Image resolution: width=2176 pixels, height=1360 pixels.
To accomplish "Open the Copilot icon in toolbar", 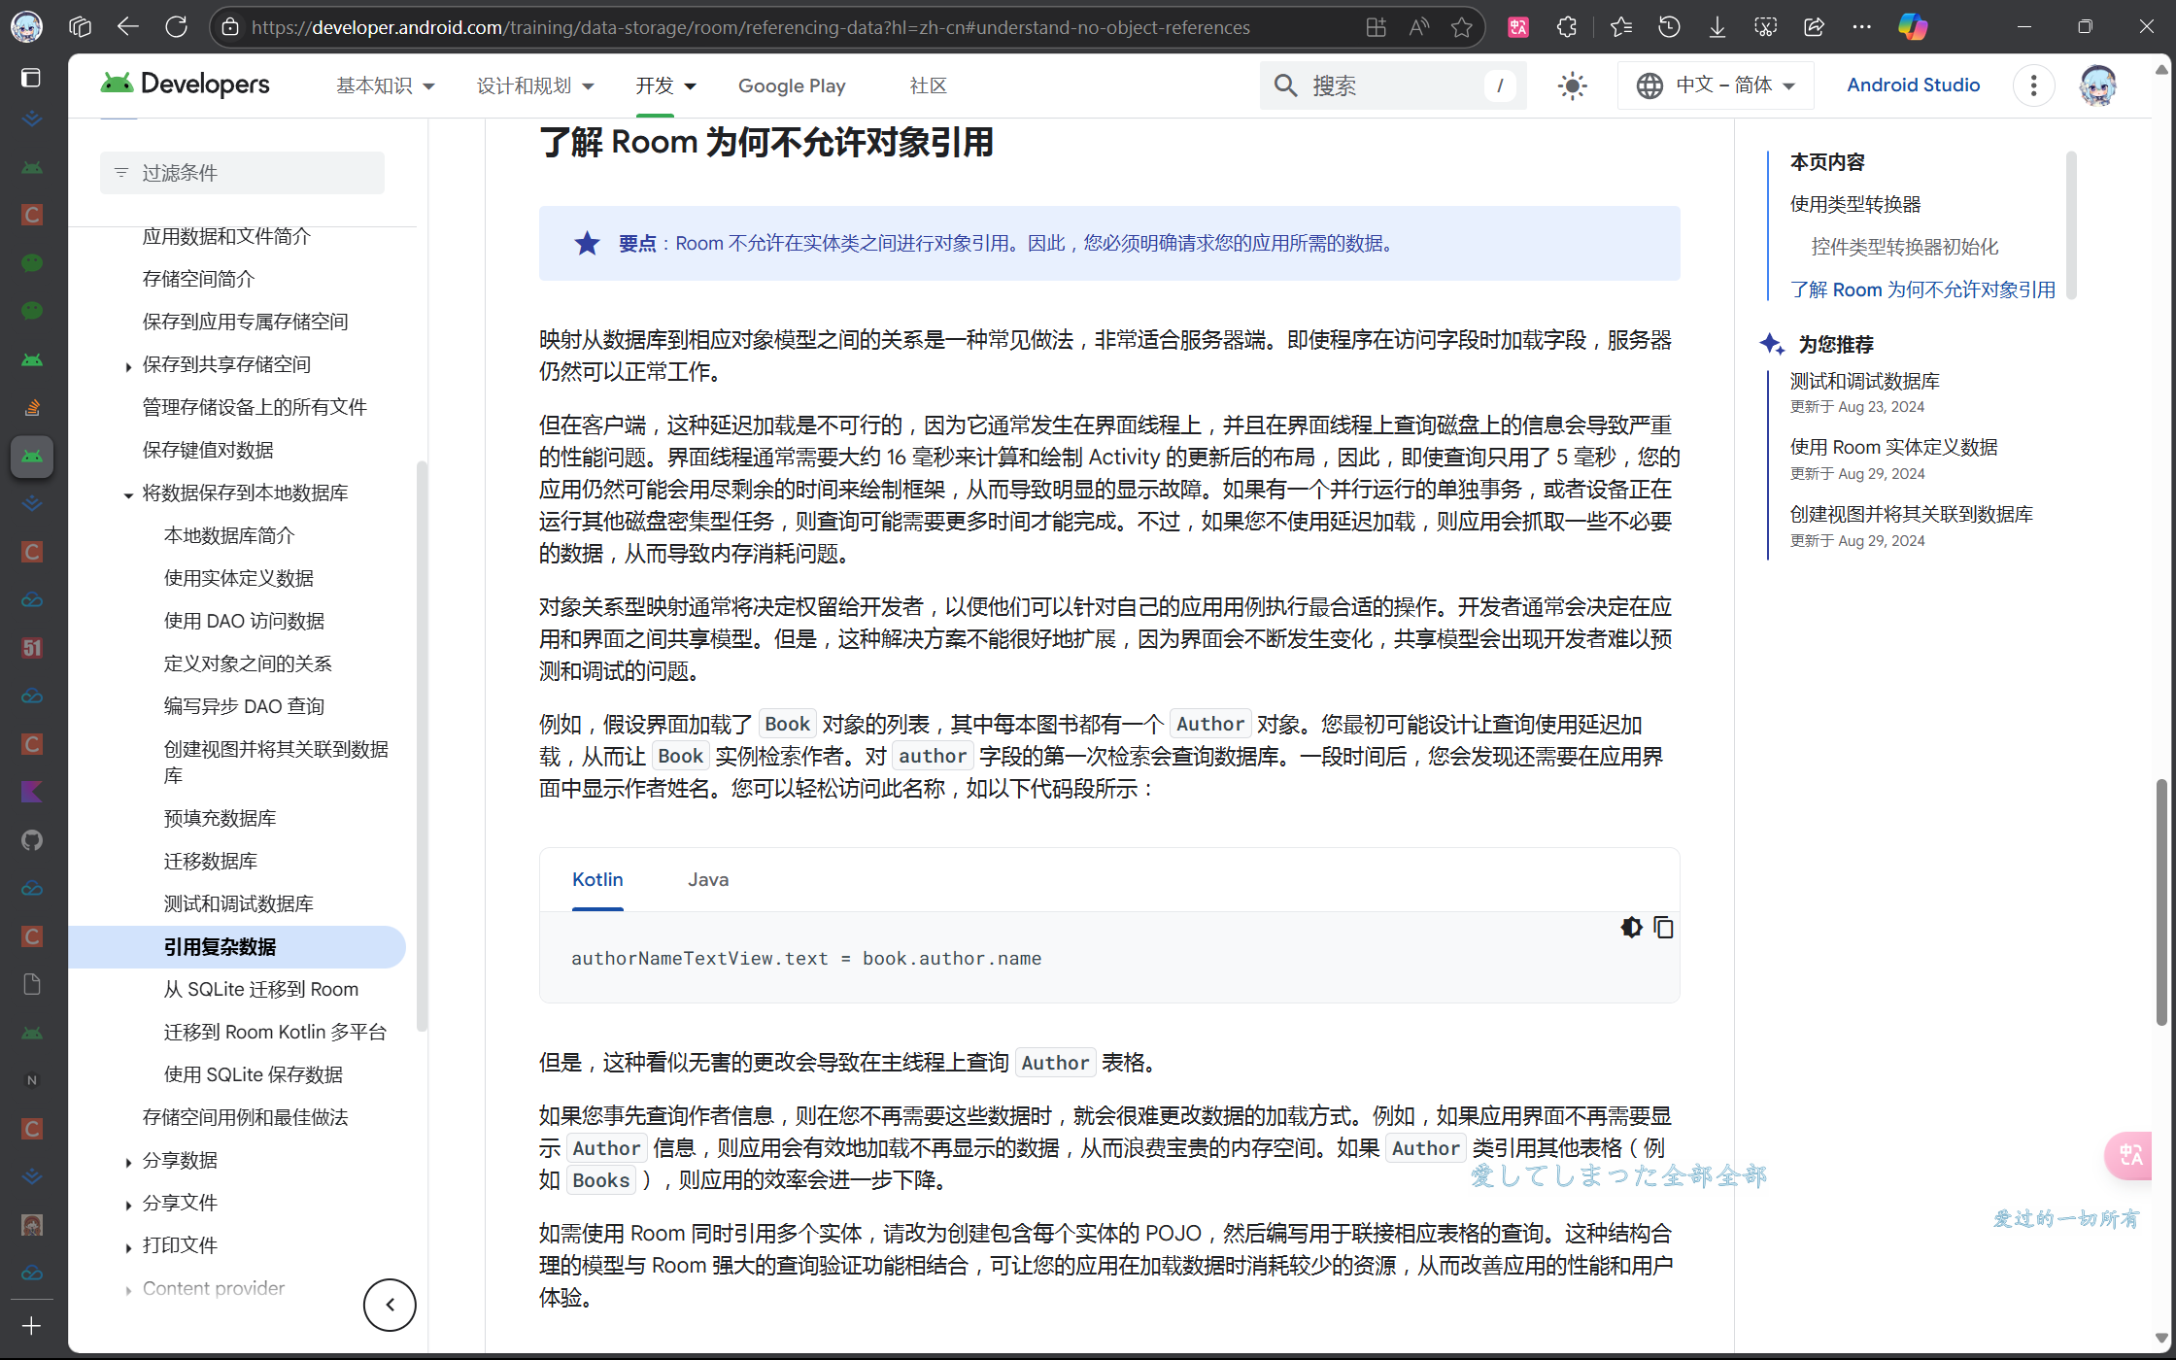I will 1913,27.
